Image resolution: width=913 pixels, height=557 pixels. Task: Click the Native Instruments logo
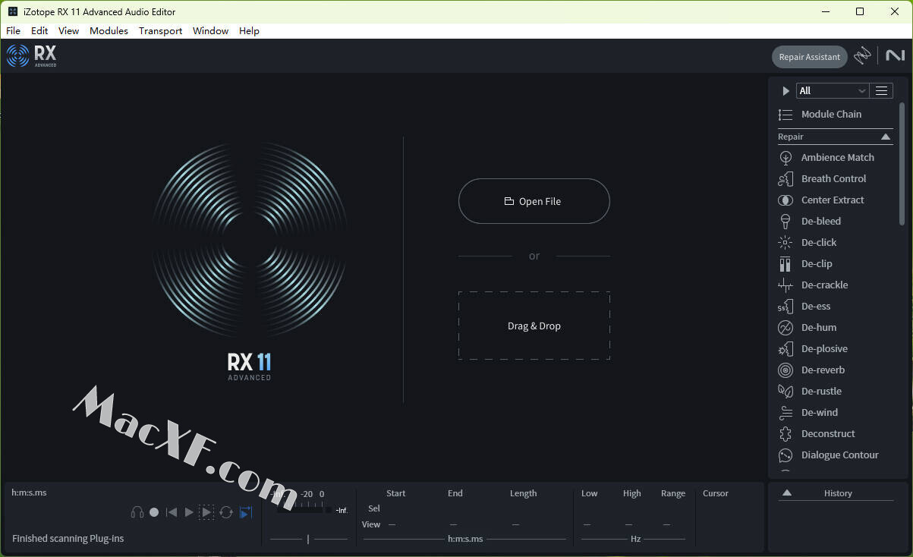[895, 56]
